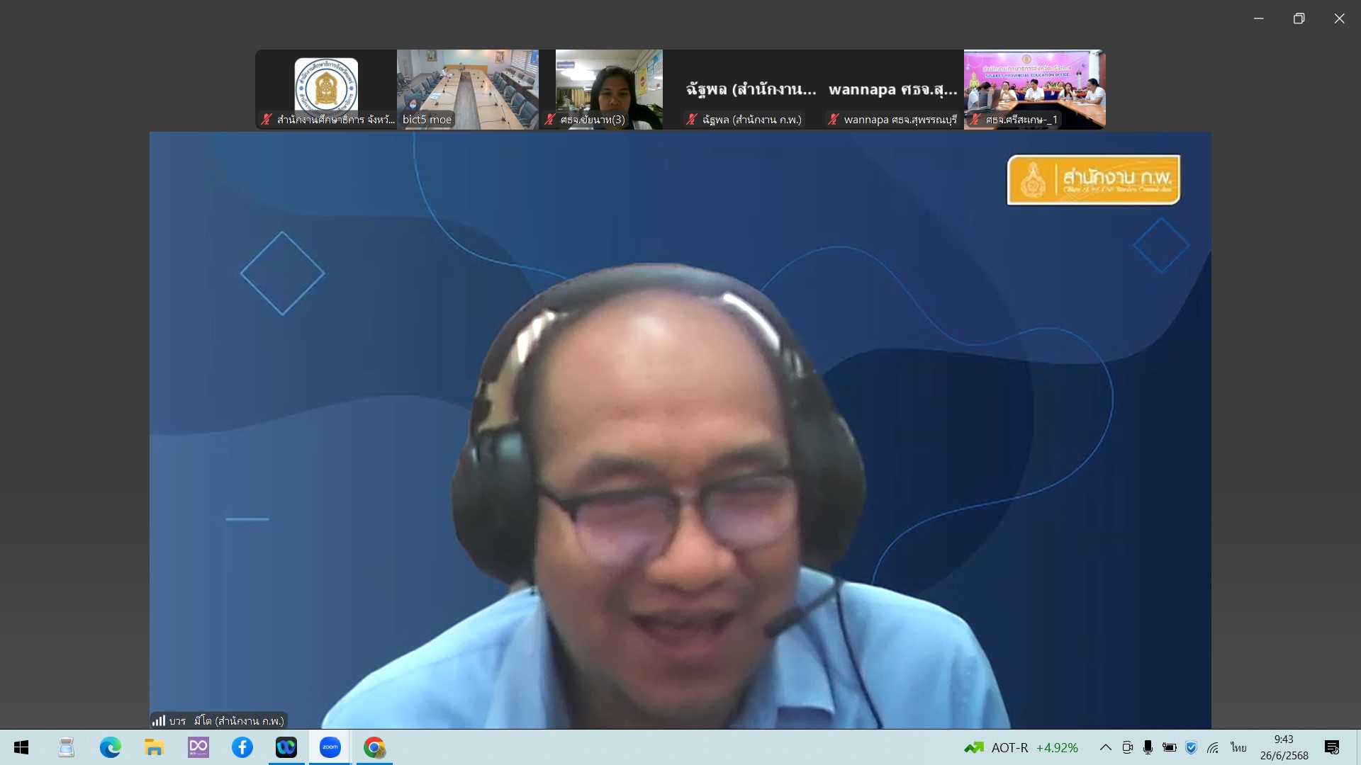Viewport: 1361px width, 765px height.
Task: Open Webex app in taskbar
Action: [x=286, y=747]
